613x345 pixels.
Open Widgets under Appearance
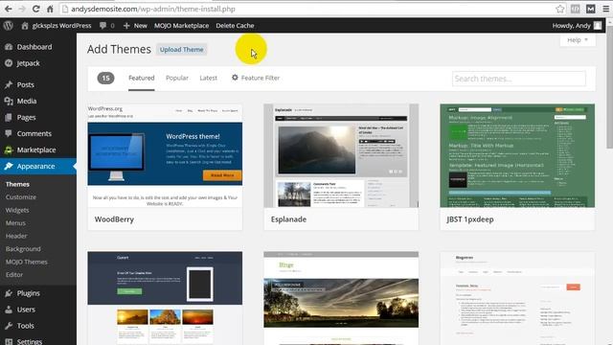tap(17, 210)
